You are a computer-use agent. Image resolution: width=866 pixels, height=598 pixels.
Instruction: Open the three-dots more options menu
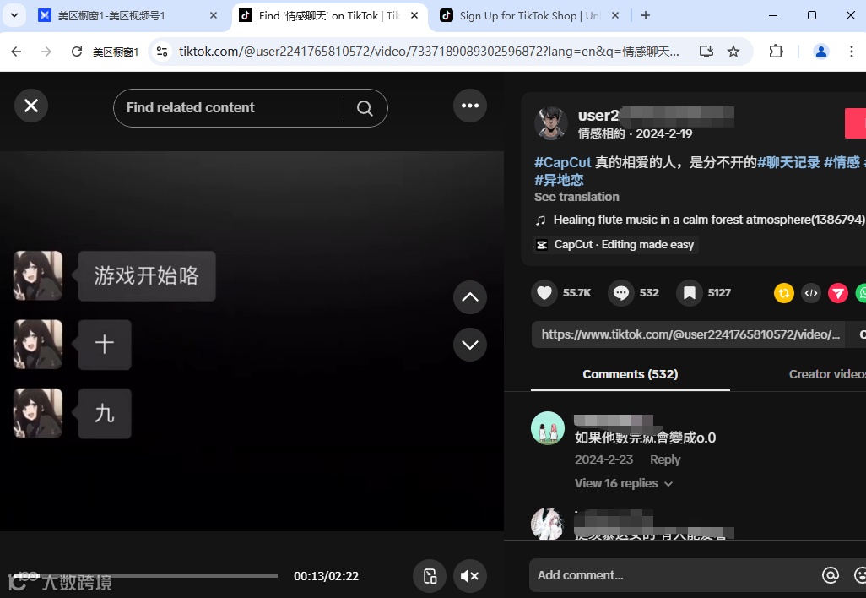(470, 106)
